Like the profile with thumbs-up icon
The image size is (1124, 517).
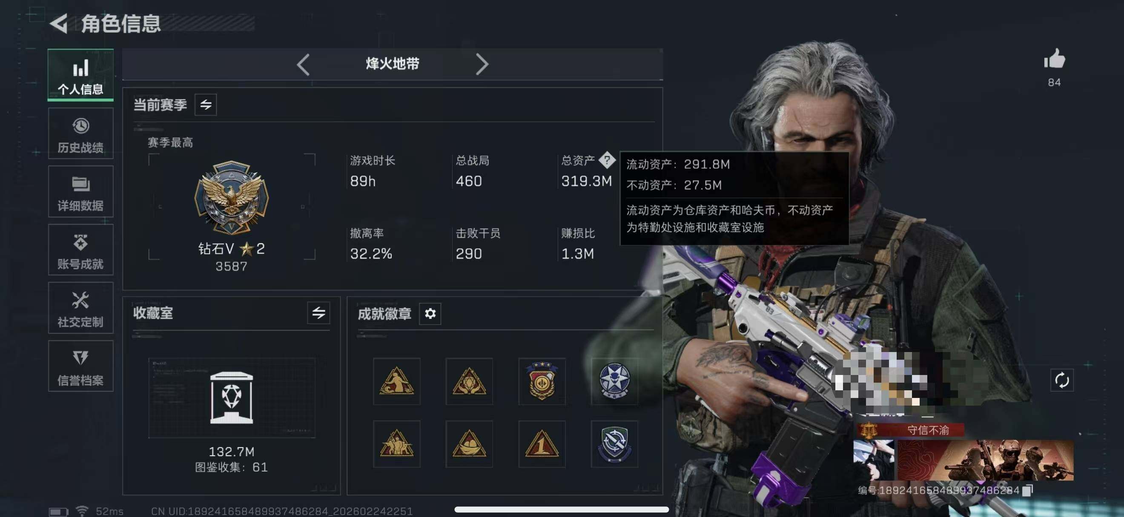(1054, 59)
